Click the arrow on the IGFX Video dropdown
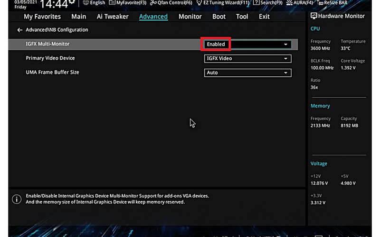The width and height of the screenshot is (380, 237). (286, 58)
